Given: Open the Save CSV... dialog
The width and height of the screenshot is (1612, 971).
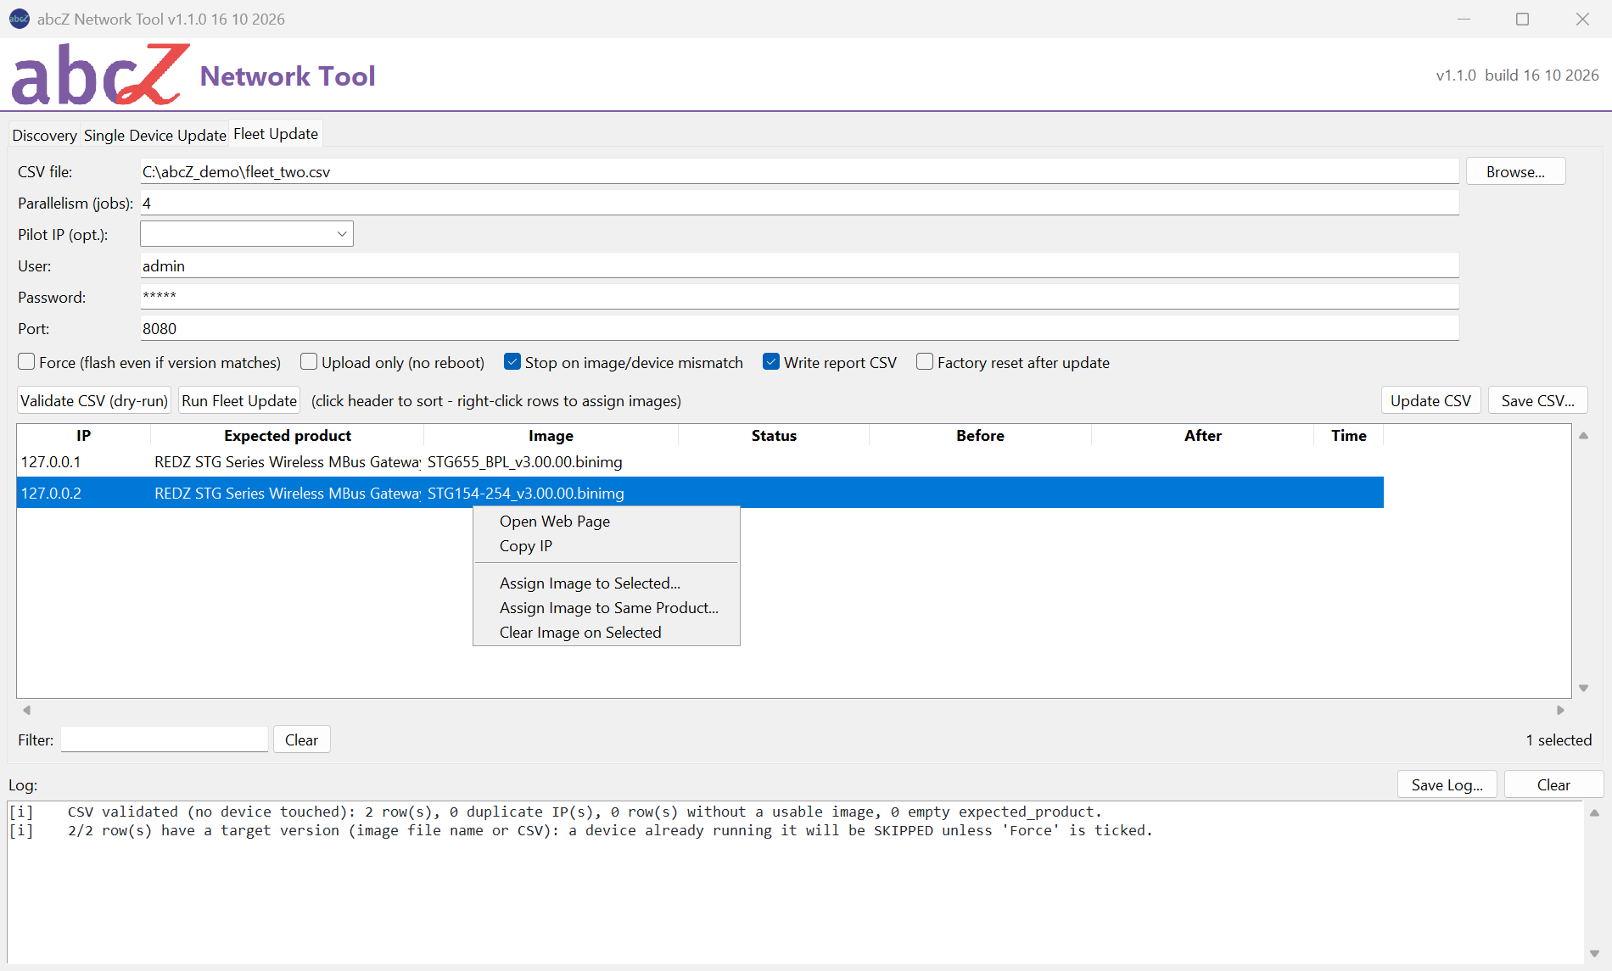Looking at the screenshot, I should pyautogui.click(x=1537, y=400).
